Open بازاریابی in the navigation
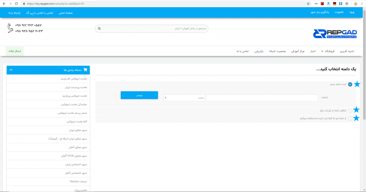The height and width of the screenshot is (192, 366). tap(259, 51)
